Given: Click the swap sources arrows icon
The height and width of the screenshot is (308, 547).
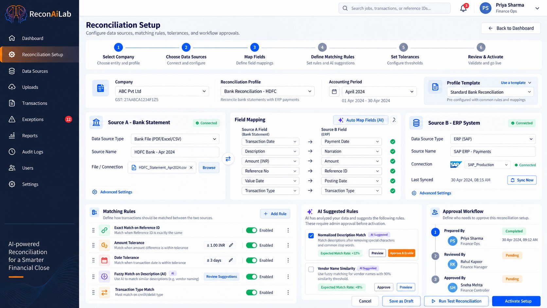Looking at the screenshot, I should coord(228,159).
